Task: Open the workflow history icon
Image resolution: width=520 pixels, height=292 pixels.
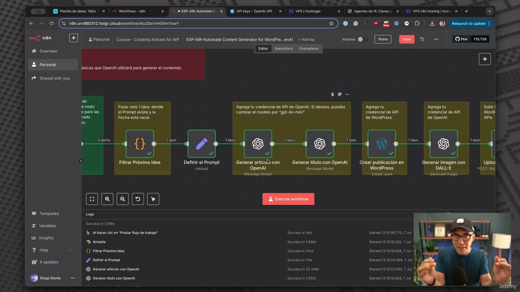Action: [x=422, y=39]
